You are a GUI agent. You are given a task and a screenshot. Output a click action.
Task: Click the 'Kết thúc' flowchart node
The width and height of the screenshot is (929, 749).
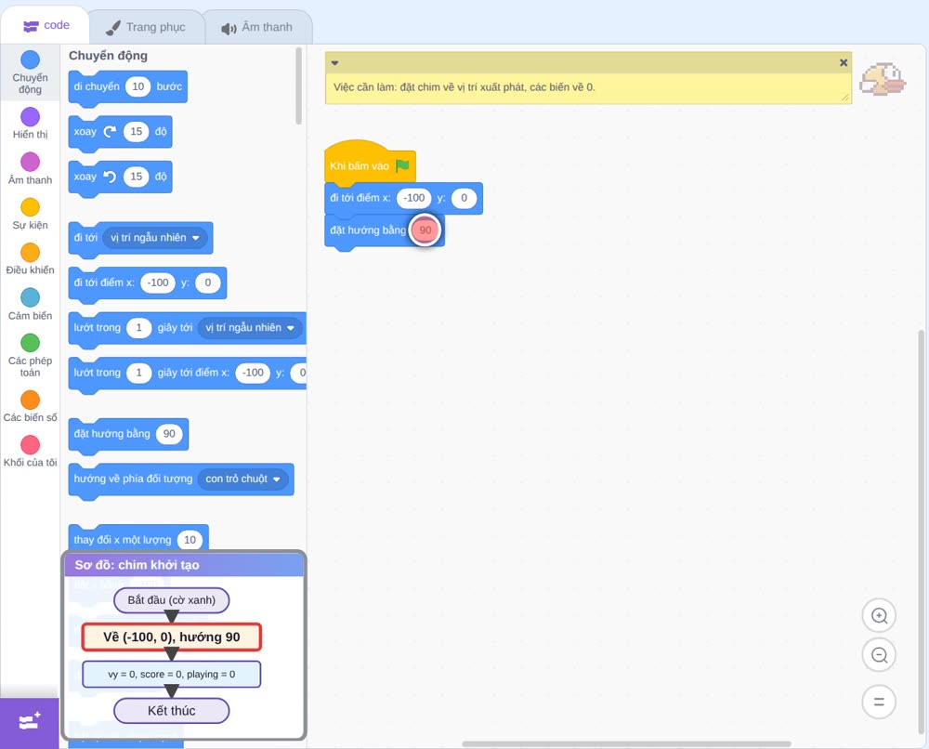point(171,711)
